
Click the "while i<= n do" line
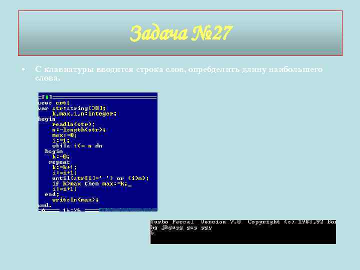click(x=77, y=146)
